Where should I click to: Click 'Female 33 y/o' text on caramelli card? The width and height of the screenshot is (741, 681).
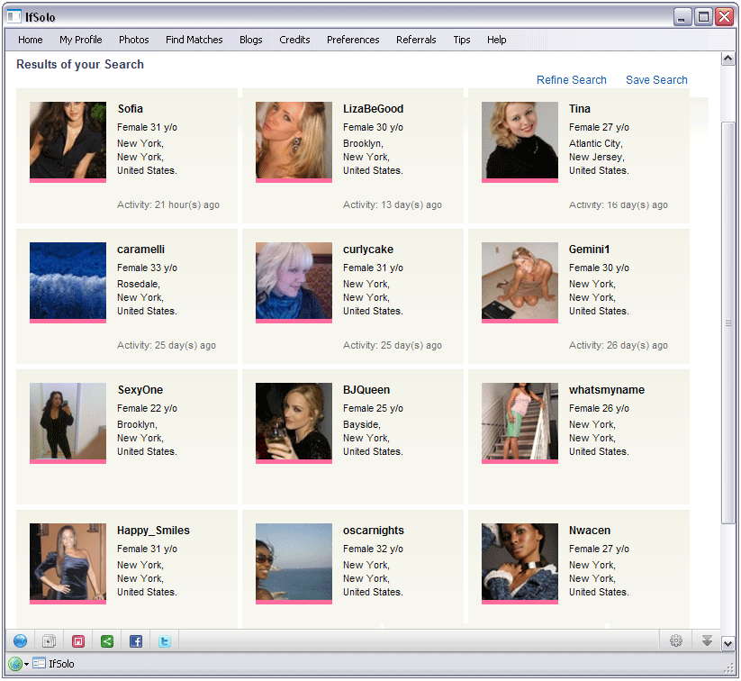pos(147,268)
